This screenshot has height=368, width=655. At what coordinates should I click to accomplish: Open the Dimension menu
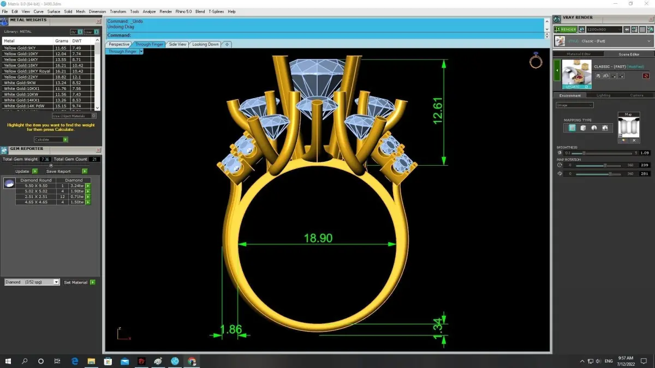[97, 11]
